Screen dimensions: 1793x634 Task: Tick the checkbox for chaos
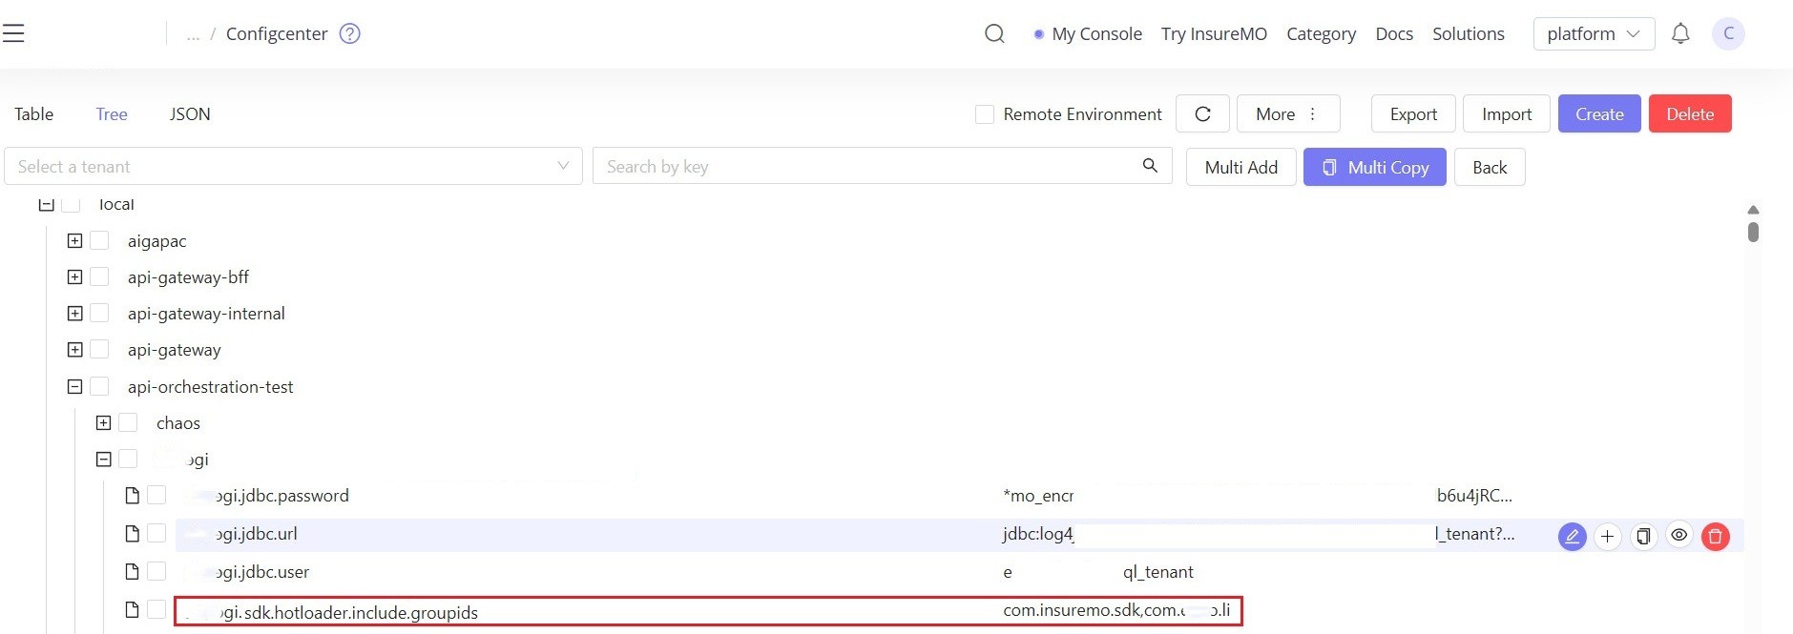click(128, 422)
